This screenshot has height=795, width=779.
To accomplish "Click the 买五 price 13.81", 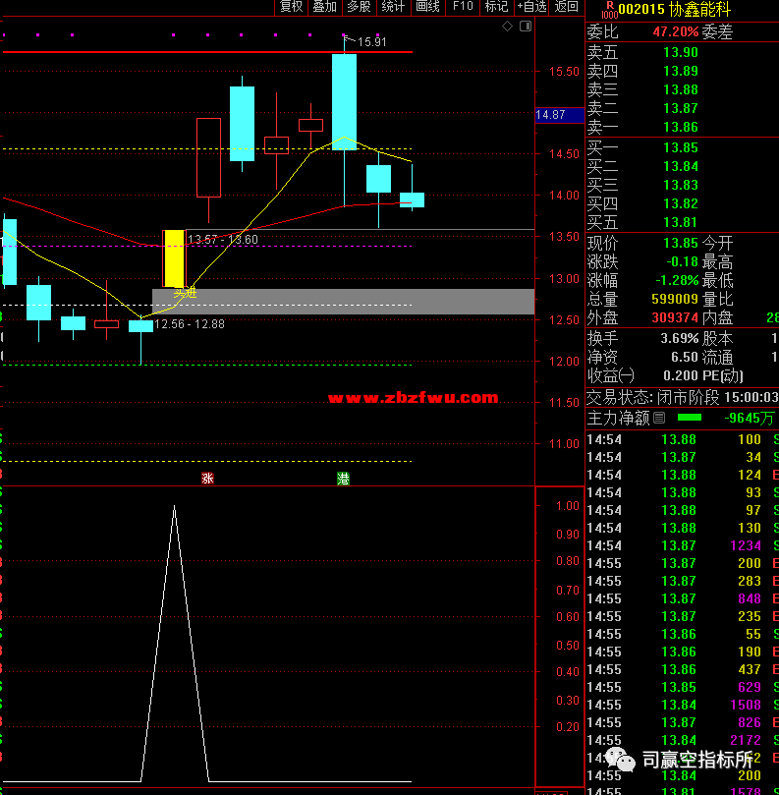I will (x=681, y=222).
